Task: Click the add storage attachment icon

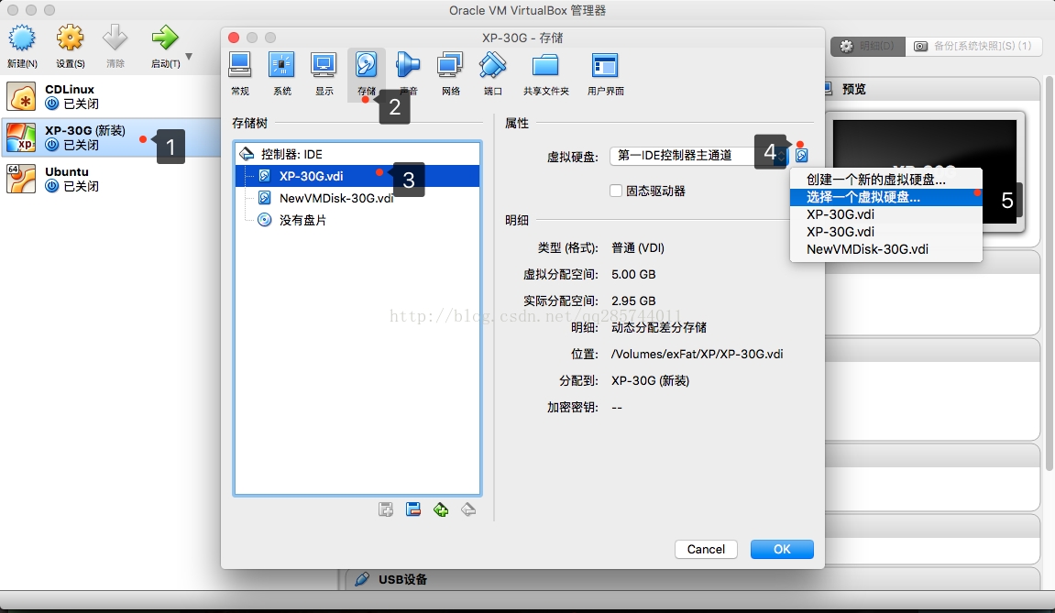Action: tap(386, 509)
